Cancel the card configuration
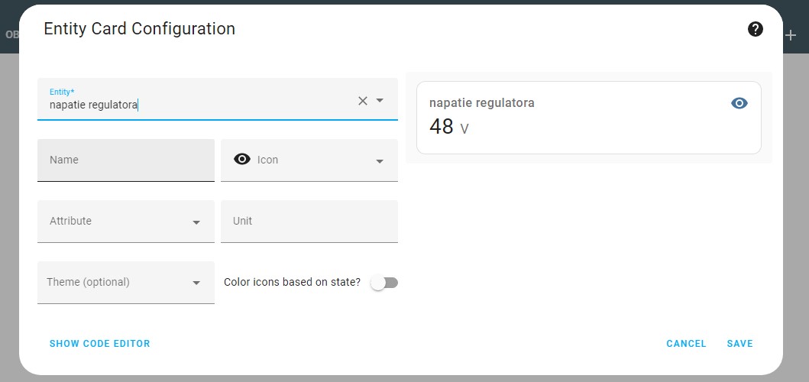This screenshot has height=382, width=809. tap(686, 344)
